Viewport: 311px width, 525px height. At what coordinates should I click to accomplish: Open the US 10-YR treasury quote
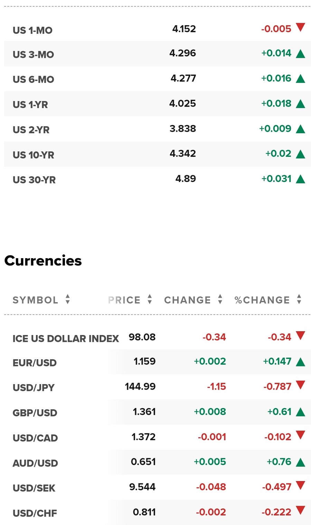(x=34, y=155)
